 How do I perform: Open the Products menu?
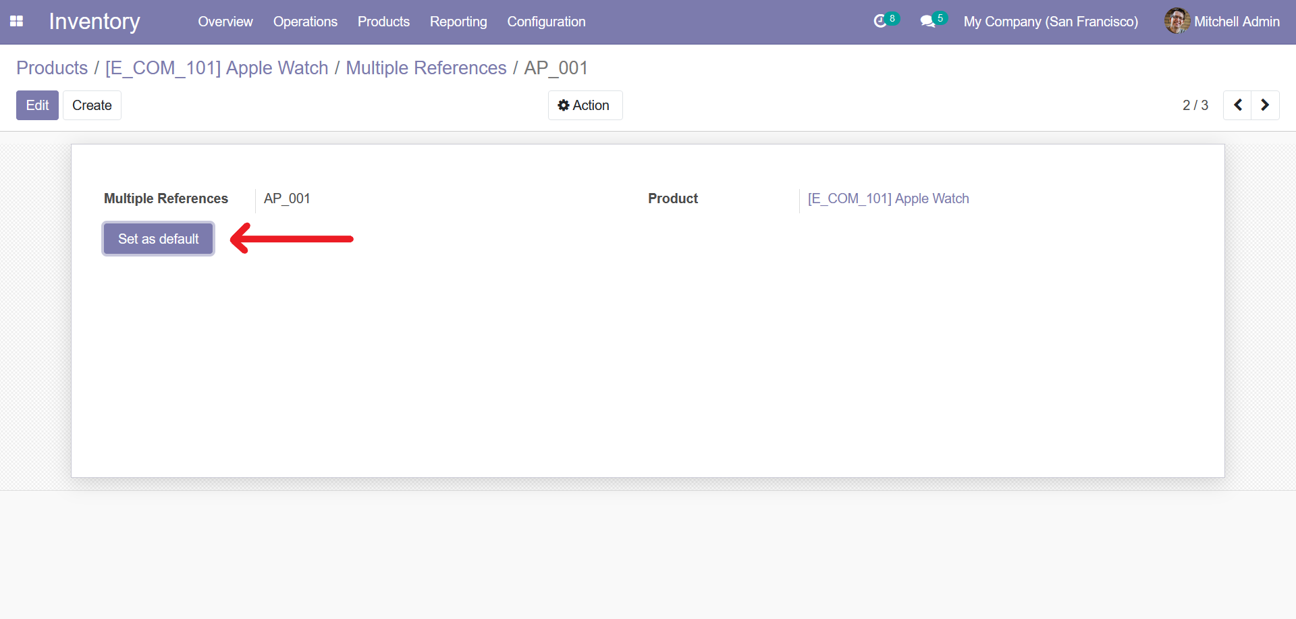383,22
